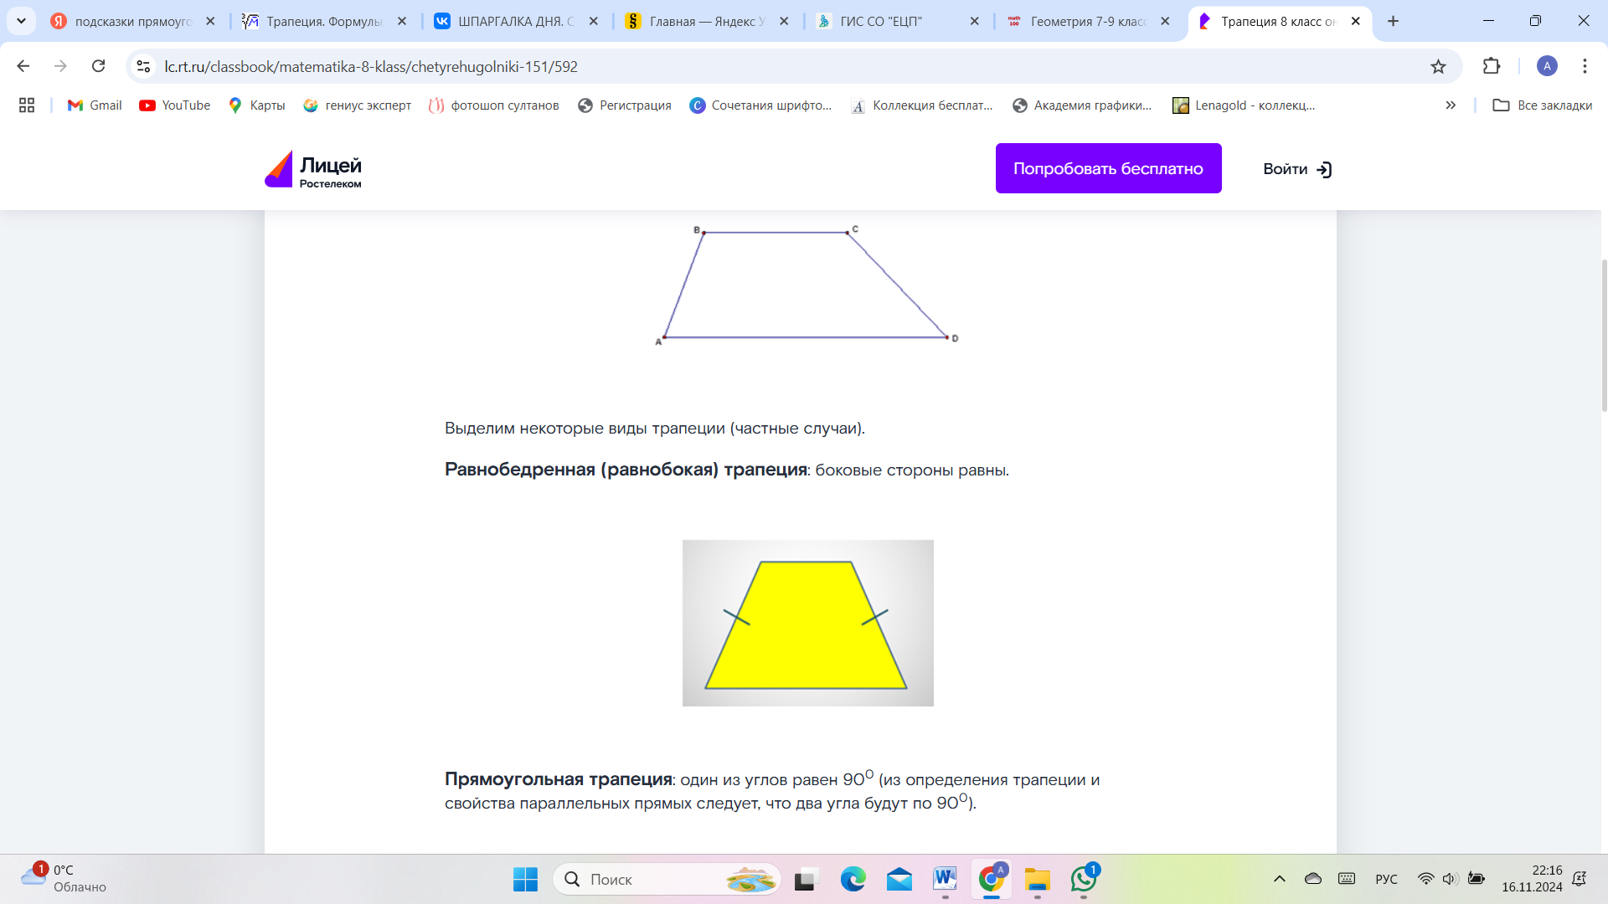1608x904 pixels.
Task: Open a new browser tab
Action: pos(1393,22)
